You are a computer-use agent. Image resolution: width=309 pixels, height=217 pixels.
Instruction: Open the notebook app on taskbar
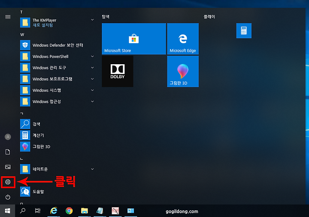click(x=100, y=211)
